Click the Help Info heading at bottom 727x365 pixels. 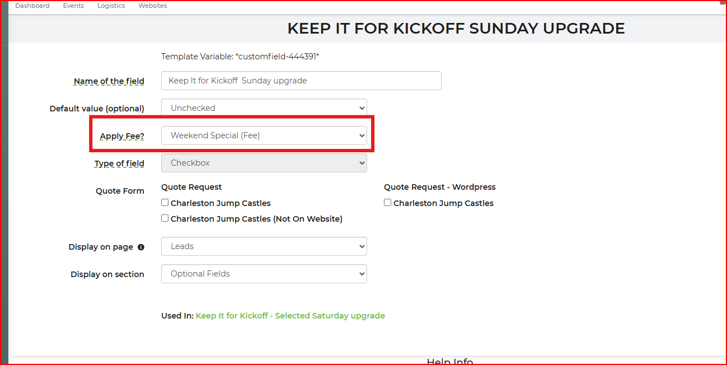(450, 362)
